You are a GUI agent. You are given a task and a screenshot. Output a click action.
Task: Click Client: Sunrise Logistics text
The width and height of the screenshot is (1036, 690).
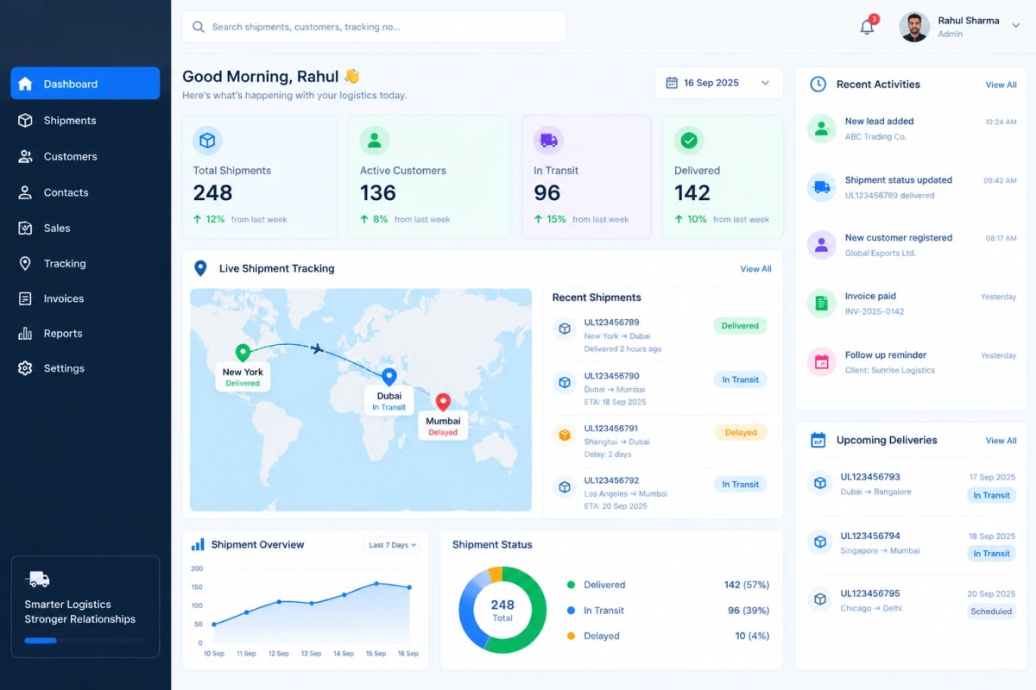890,370
